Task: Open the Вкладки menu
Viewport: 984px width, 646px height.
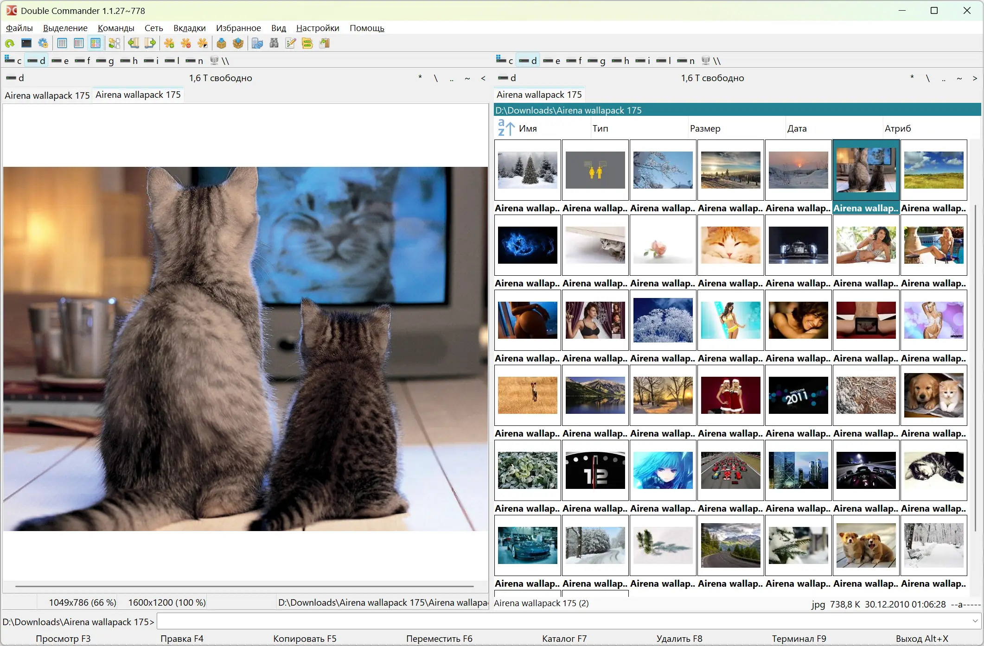Action: tap(189, 28)
